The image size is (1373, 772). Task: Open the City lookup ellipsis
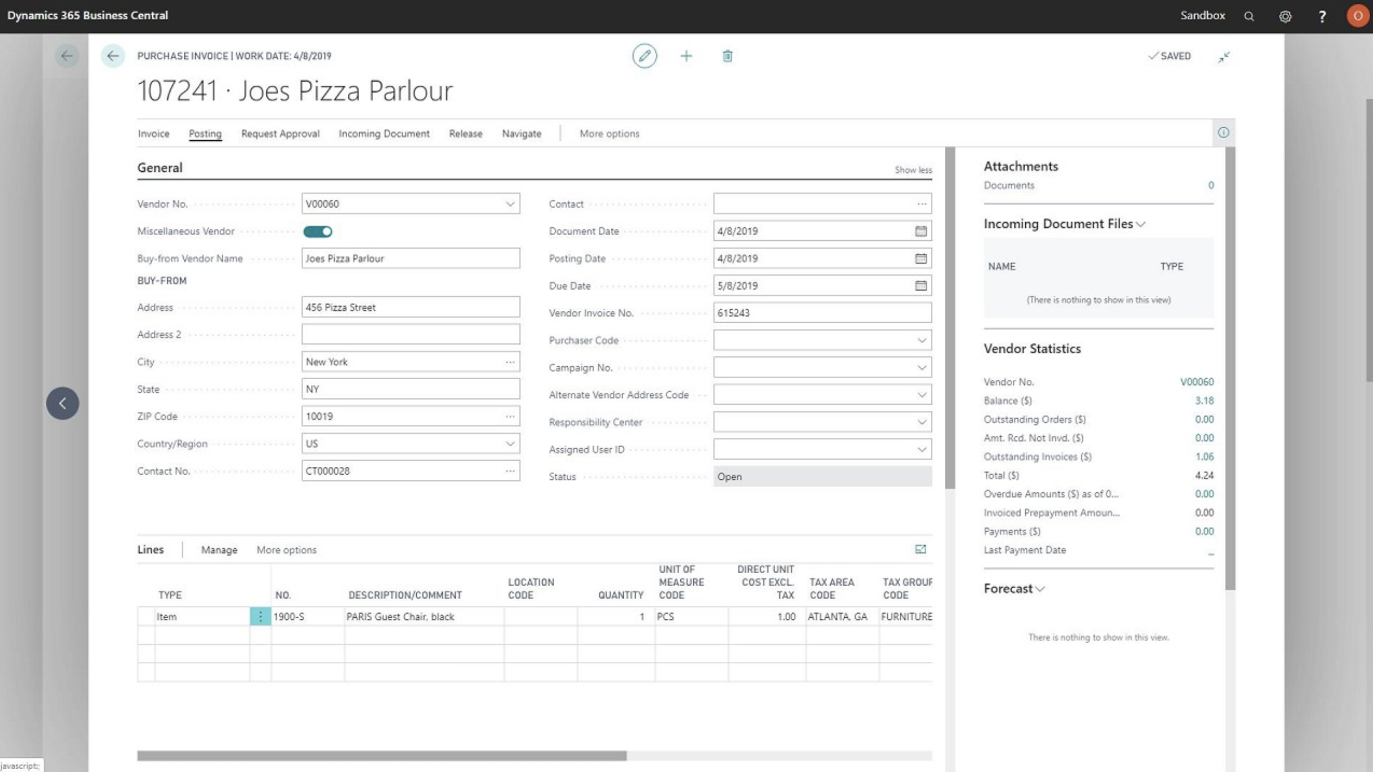pos(510,362)
